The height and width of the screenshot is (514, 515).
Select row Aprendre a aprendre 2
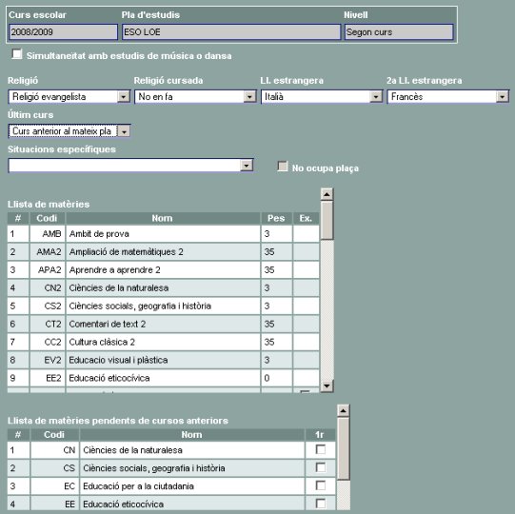(163, 270)
